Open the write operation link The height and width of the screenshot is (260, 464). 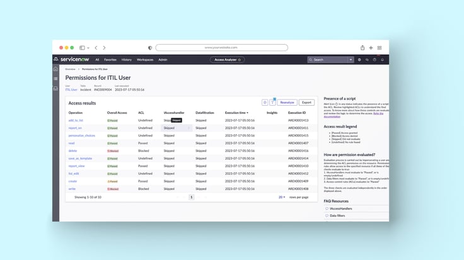pos(72,189)
